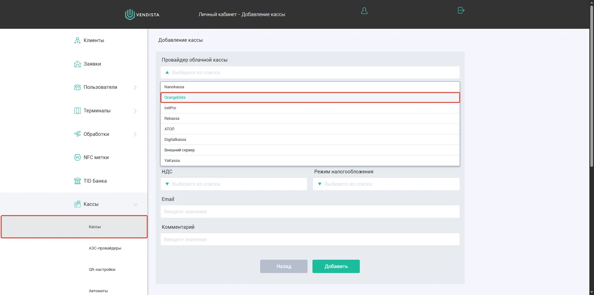
Task: Click the Обработки sidebar icon
Action: pos(77,134)
